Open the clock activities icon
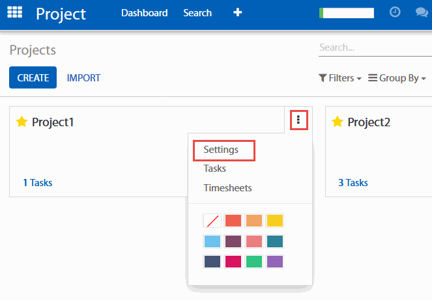Screen dimensions: 432x300 [395, 12]
